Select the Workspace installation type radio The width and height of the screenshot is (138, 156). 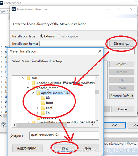59,36
